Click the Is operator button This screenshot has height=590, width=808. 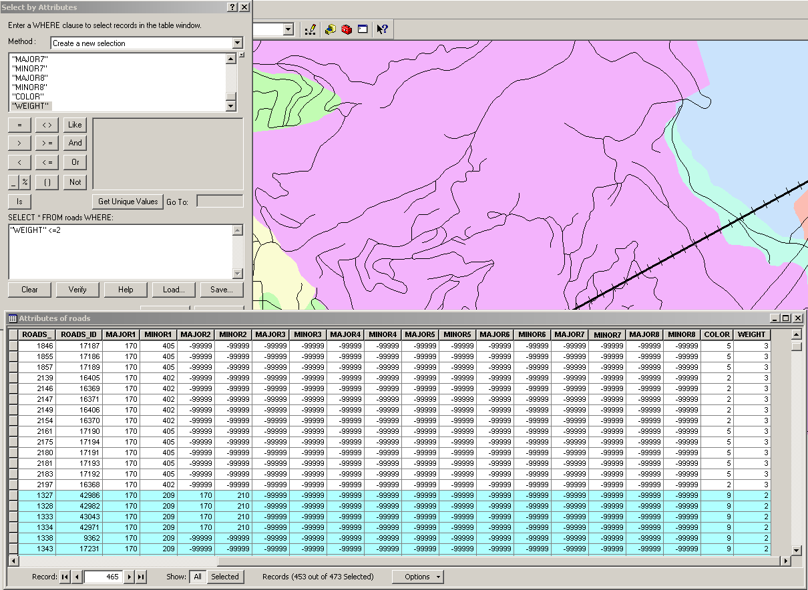tap(19, 201)
